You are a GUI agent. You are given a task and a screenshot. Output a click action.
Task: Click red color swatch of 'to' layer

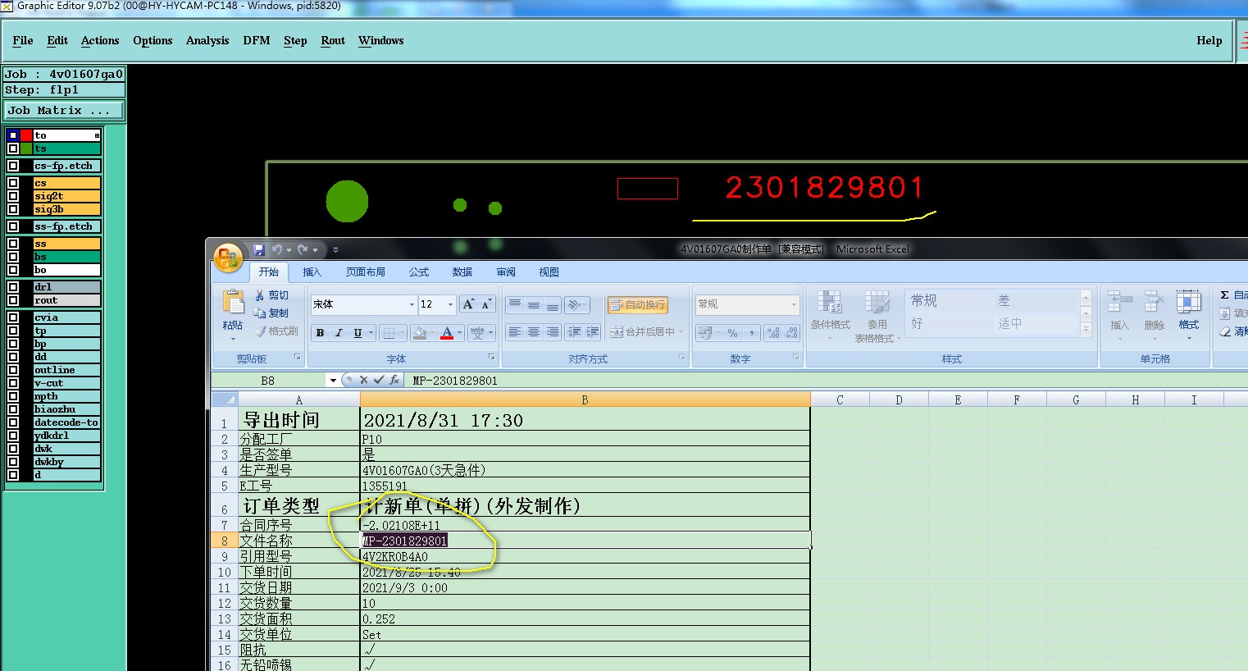tap(27, 135)
